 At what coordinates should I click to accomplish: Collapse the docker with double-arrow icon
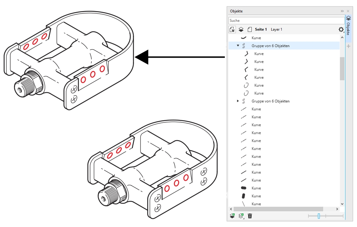(x=342, y=11)
